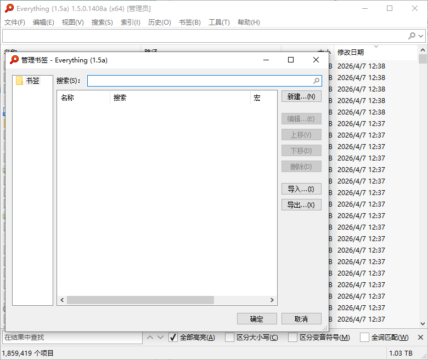Click the main results vertical scrollbar thumb
The height and width of the screenshot is (360, 428).
pos(423,59)
